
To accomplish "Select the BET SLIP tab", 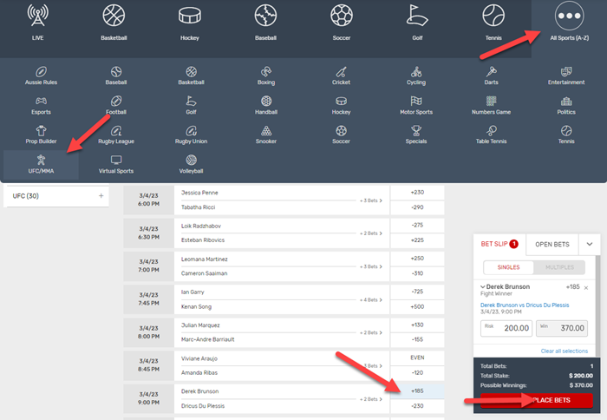I will click(x=499, y=246).
